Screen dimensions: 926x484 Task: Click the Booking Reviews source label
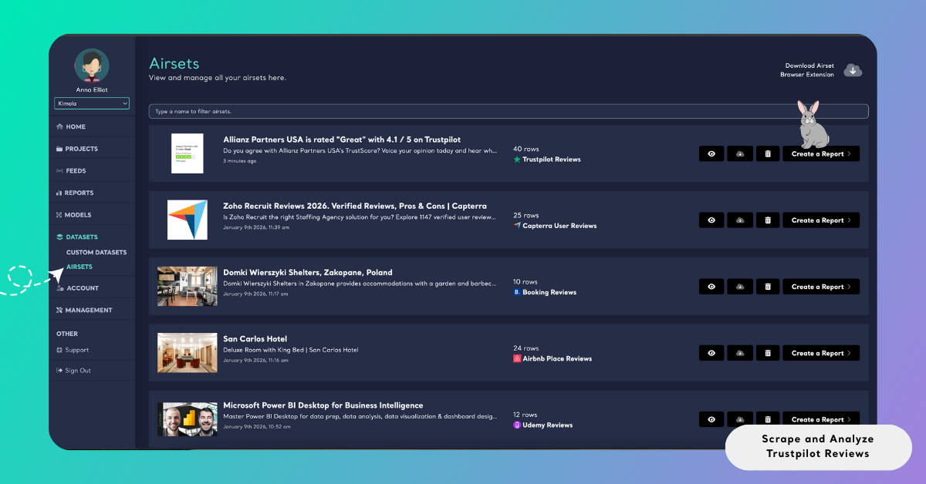[545, 292]
